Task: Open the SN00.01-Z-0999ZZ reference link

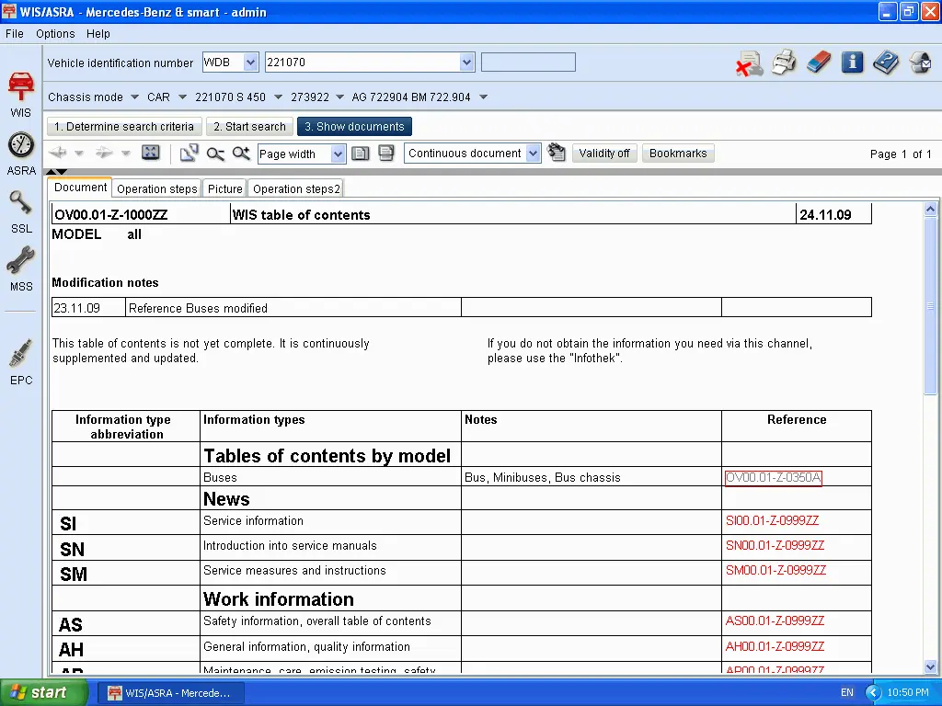Action: coord(775,545)
